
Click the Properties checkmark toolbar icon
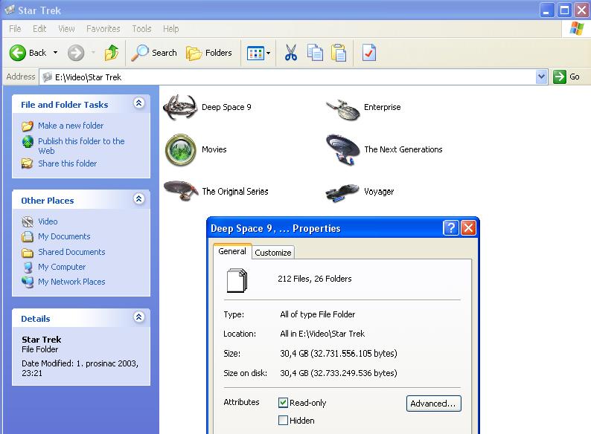point(369,53)
